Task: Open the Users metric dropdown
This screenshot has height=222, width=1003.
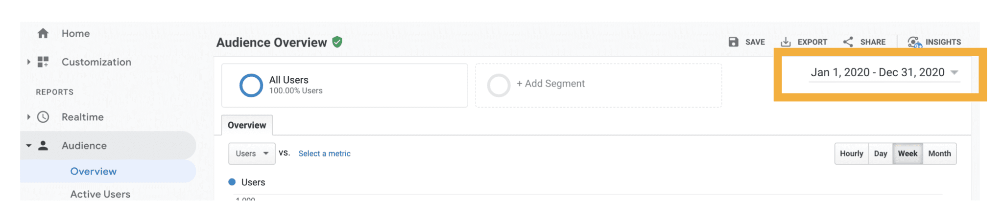Action: 252,154
